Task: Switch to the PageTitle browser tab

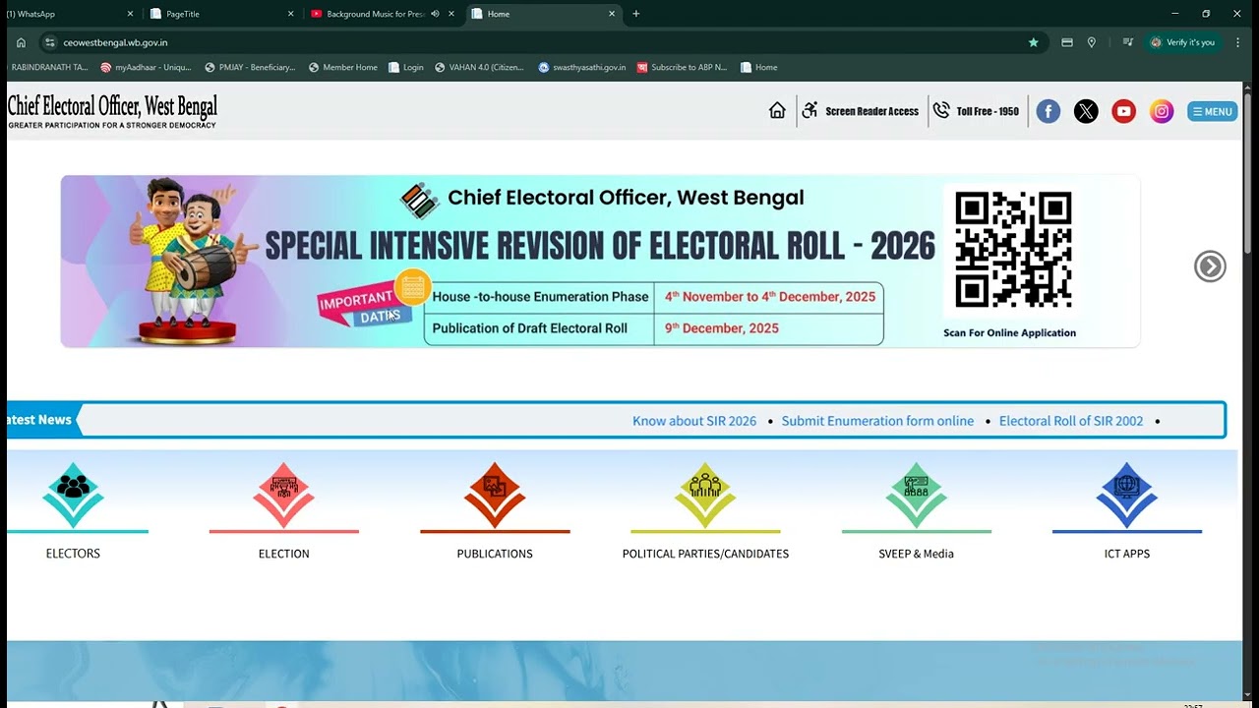Action: tap(221, 14)
